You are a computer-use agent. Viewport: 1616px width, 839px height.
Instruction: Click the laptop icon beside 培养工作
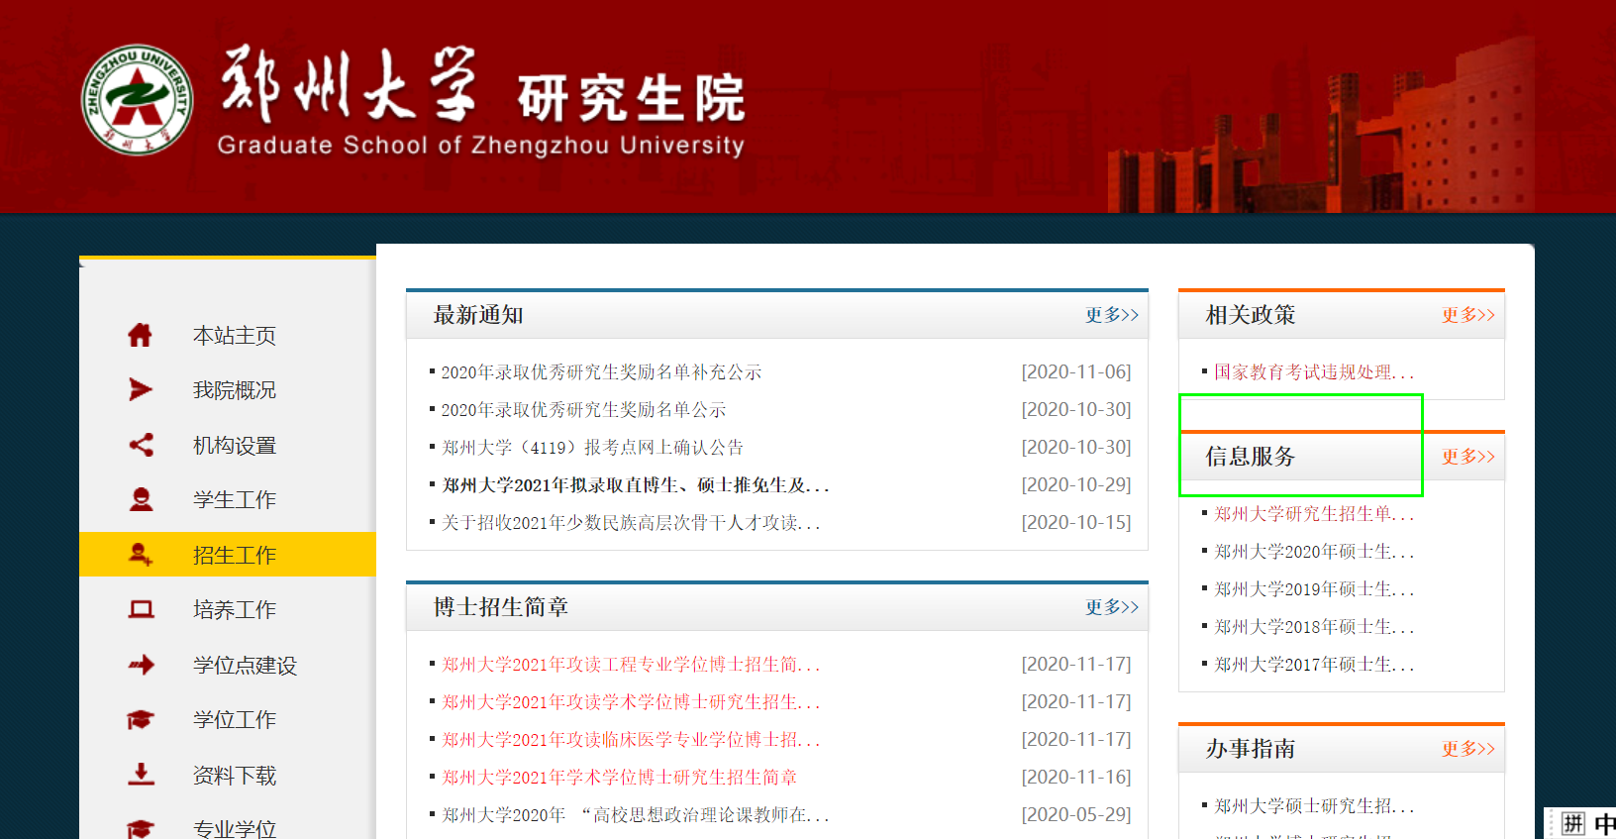[141, 609]
